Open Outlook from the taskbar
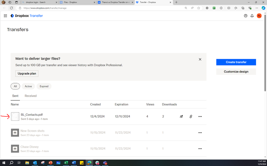 (x=35, y=163)
